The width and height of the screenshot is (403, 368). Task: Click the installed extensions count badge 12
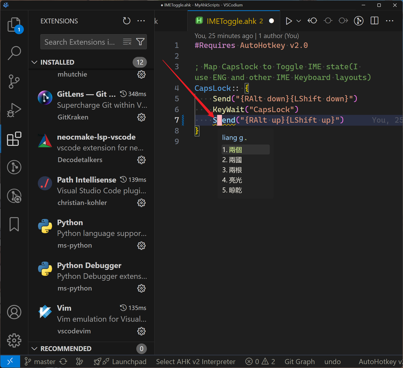pos(140,63)
